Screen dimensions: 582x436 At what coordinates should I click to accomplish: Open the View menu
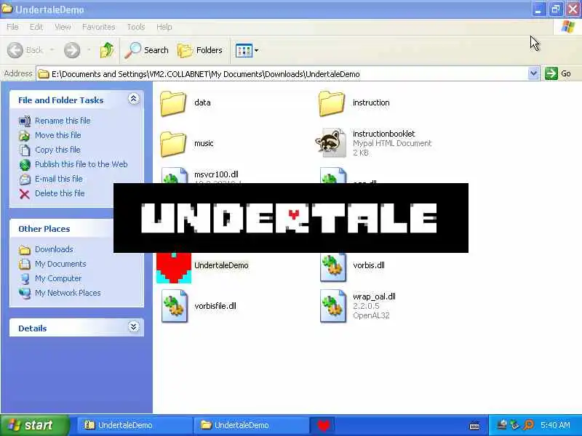(x=63, y=27)
